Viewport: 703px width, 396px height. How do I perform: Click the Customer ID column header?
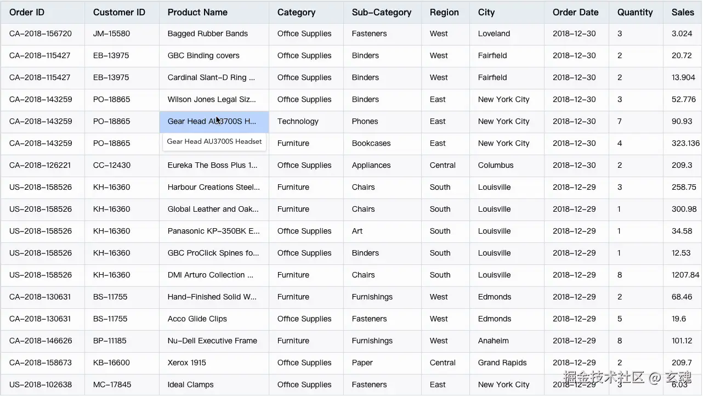pos(119,12)
